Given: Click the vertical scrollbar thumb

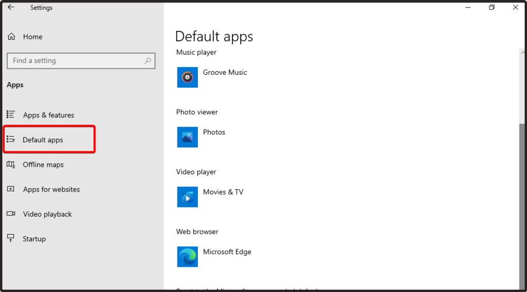Looking at the screenshot, I should [x=522, y=206].
